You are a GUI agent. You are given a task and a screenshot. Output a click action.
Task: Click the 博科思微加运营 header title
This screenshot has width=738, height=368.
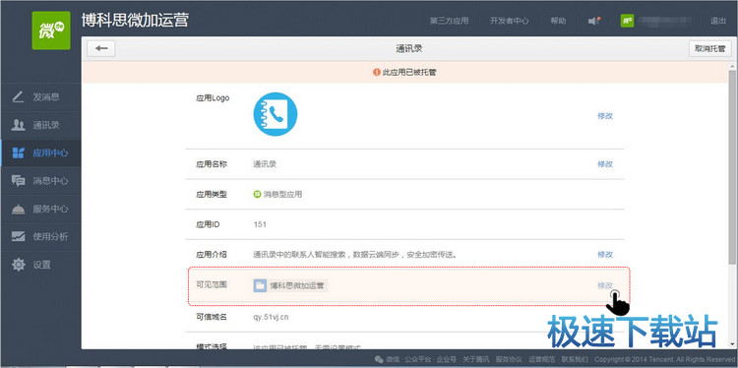pyautogui.click(x=135, y=20)
